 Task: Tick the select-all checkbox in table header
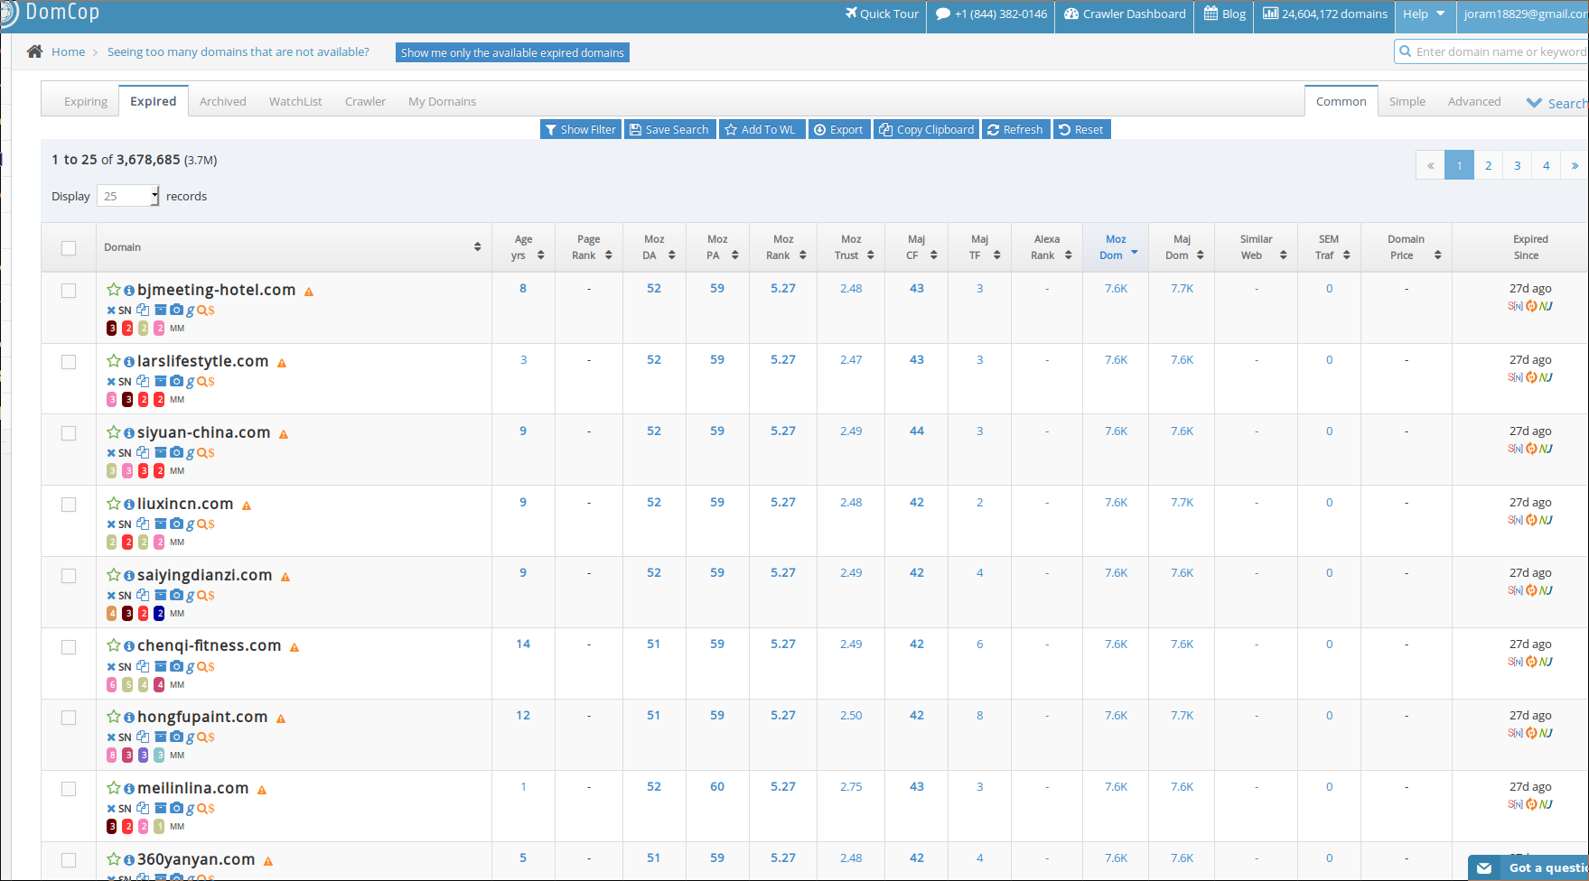69,247
